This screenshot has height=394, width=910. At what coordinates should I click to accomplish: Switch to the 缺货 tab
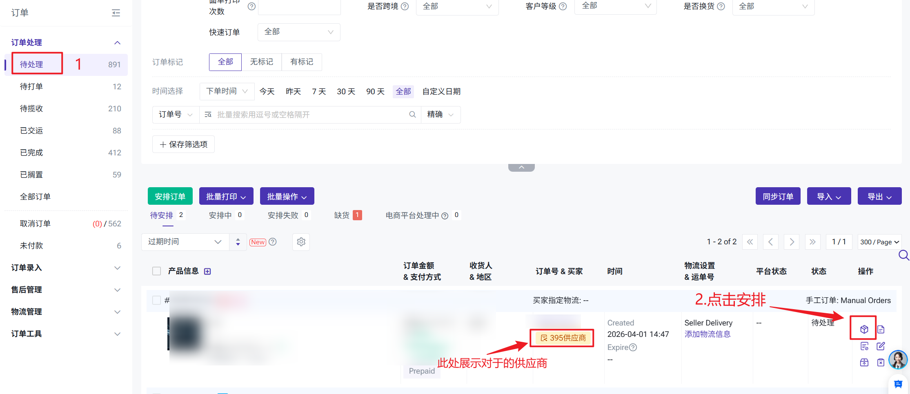[x=342, y=215]
